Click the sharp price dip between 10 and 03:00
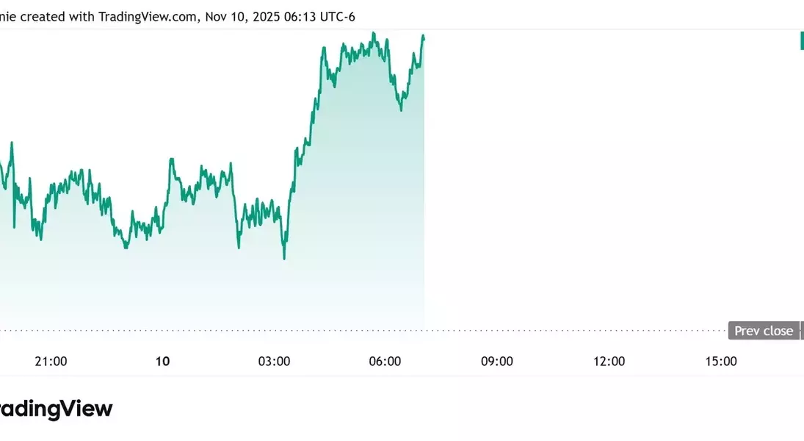The height and width of the screenshot is (441, 804). 239,248
